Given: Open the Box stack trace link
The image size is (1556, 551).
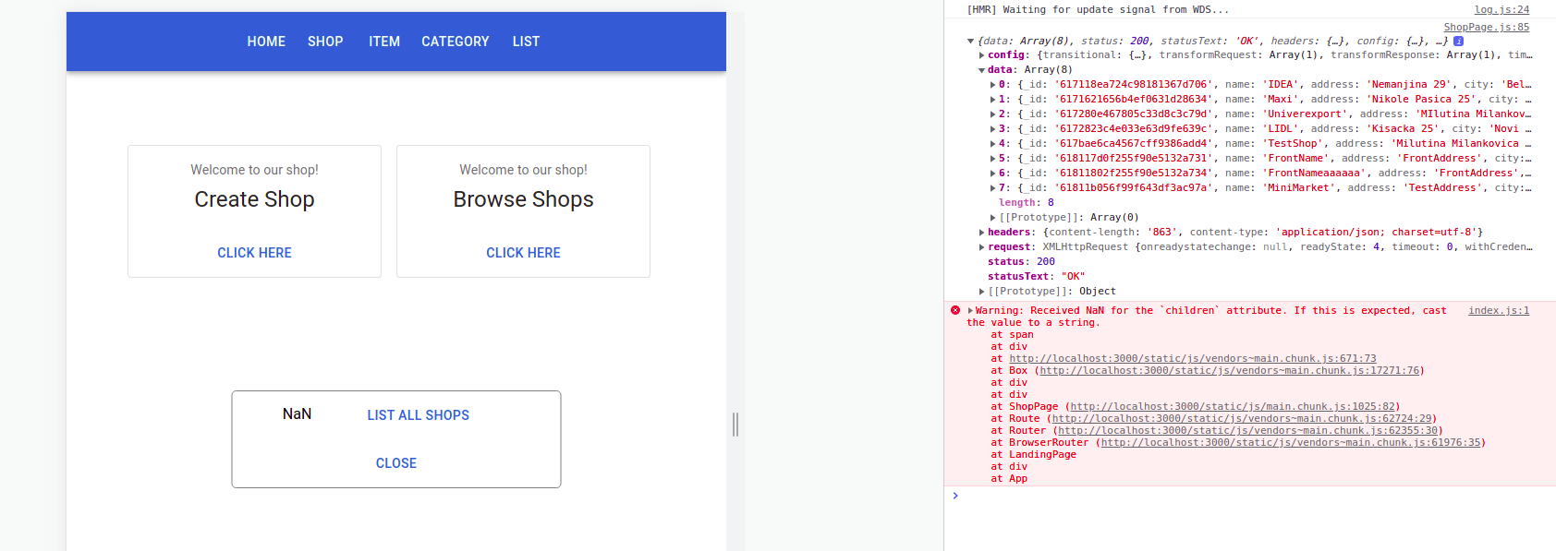Looking at the screenshot, I should click(1230, 371).
